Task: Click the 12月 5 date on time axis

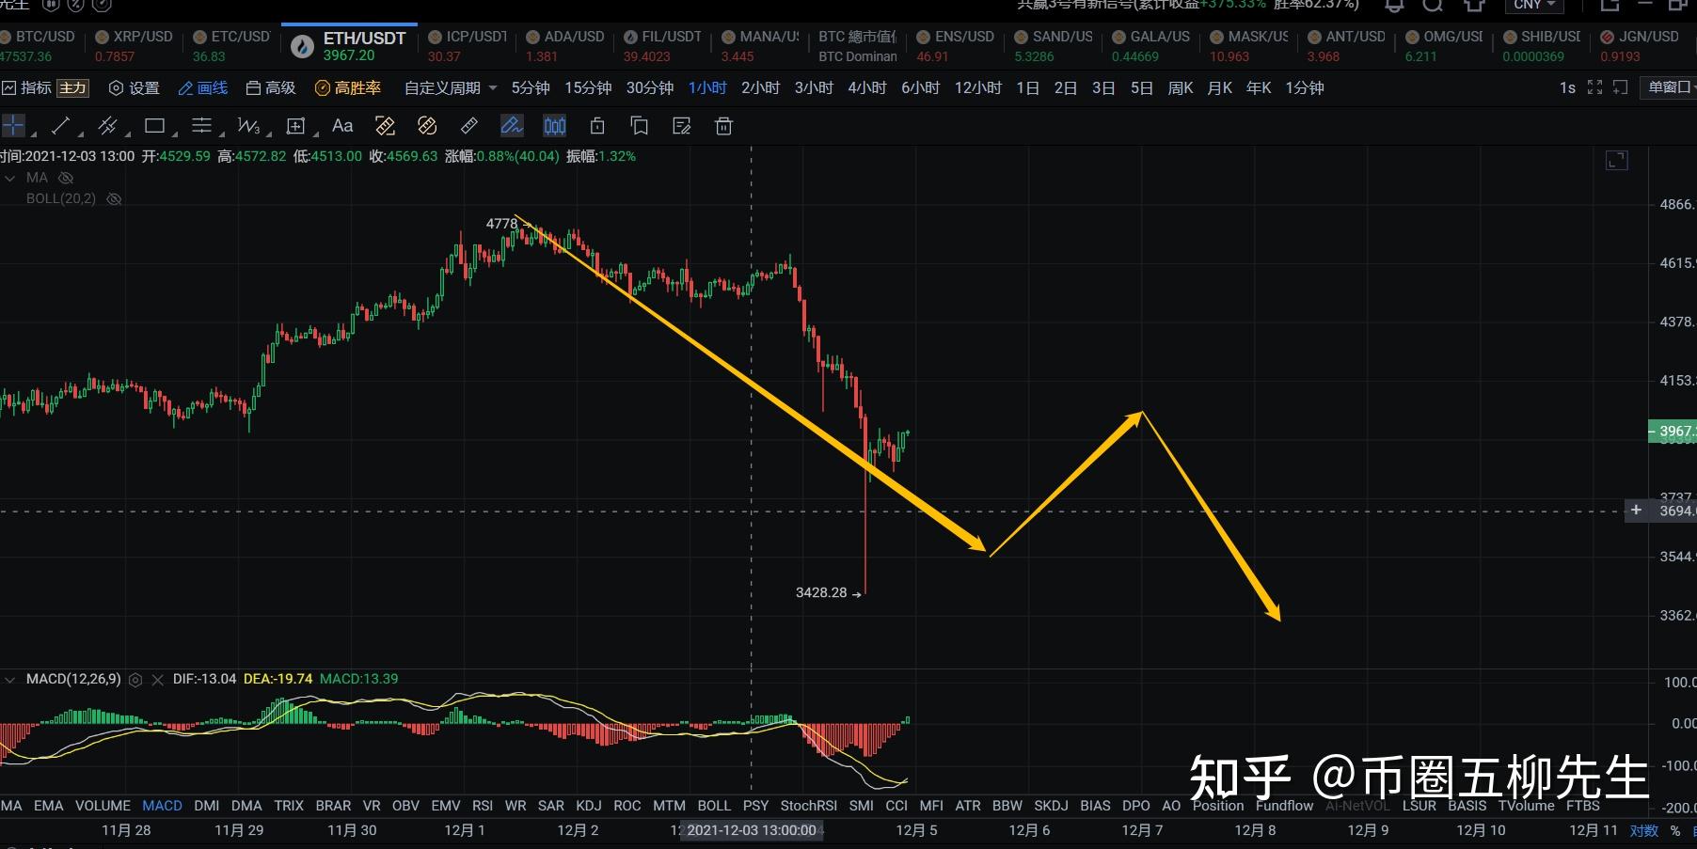Action: pyautogui.click(x=916, y=830)
